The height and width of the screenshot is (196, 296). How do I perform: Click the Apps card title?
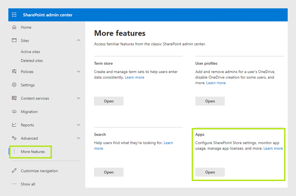coord(200,135)
